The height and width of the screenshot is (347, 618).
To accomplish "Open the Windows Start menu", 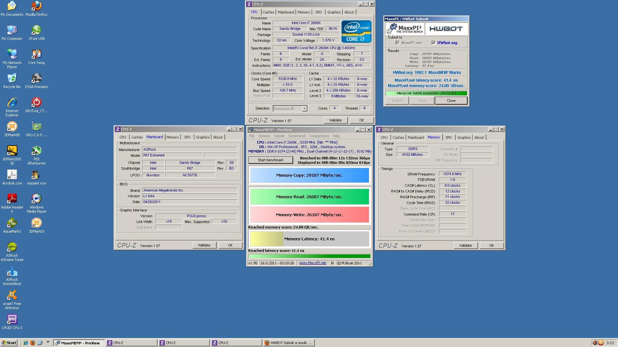I will coord(9,343).
